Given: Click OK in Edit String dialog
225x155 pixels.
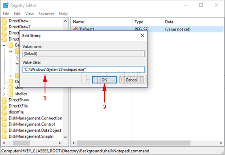Looking at the screenshot, I should click(x=104, y=80).
